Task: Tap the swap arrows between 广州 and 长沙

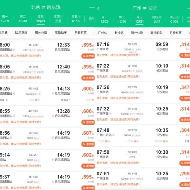Action: (145, 8)
